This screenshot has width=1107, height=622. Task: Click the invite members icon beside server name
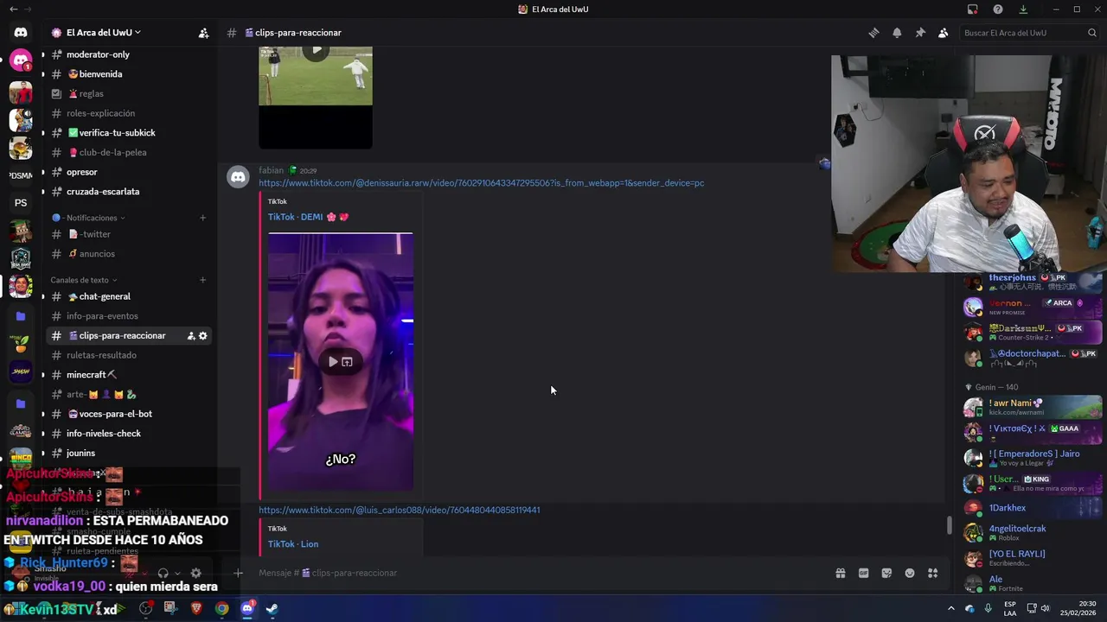(x=203, y=33)
